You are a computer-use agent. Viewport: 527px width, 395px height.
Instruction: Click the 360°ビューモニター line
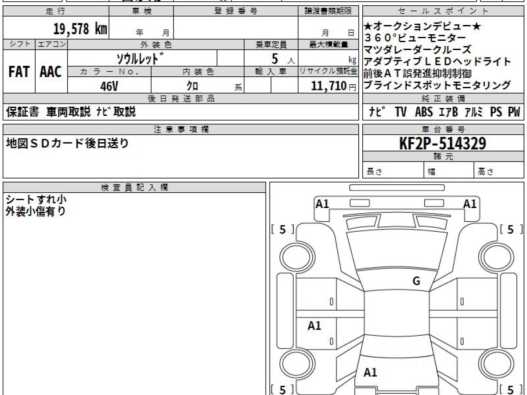[415, 38]
